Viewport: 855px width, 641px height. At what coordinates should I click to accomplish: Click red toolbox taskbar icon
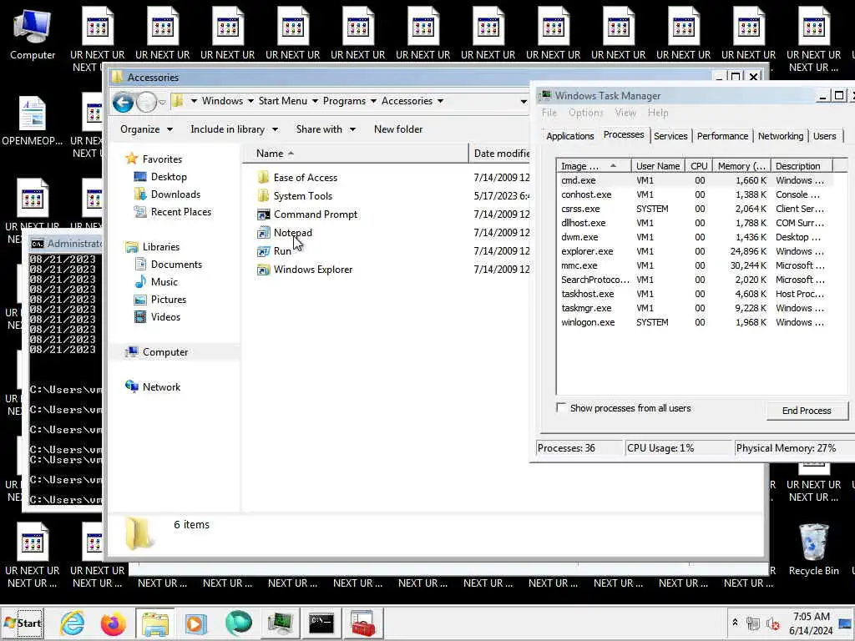point(362,623)
